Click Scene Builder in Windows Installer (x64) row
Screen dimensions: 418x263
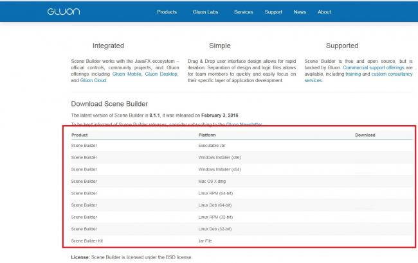[84, 169]
